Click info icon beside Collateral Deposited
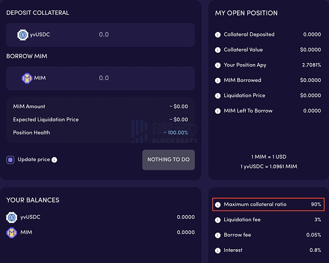329x263 pixels. point(218,35)
